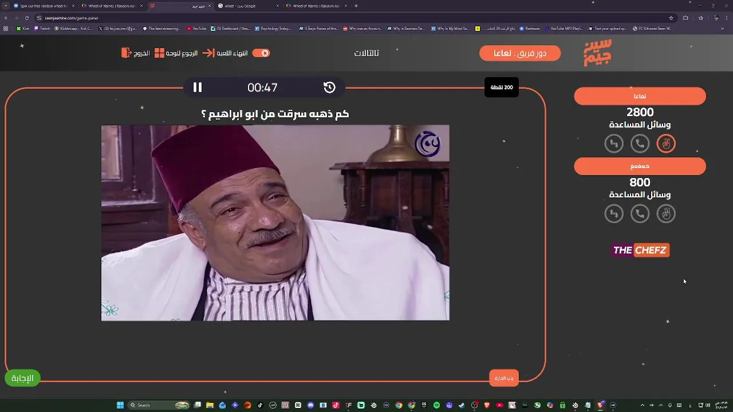The width and height of the screenshot is (733, 412).
Task: Open the bookmarks bar apps grid
Action: point(6,29)
